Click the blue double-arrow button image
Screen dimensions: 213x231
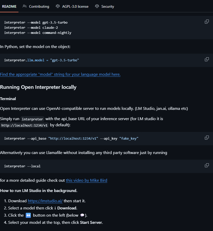28,215
